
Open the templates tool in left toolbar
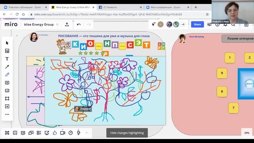(7, 51)
